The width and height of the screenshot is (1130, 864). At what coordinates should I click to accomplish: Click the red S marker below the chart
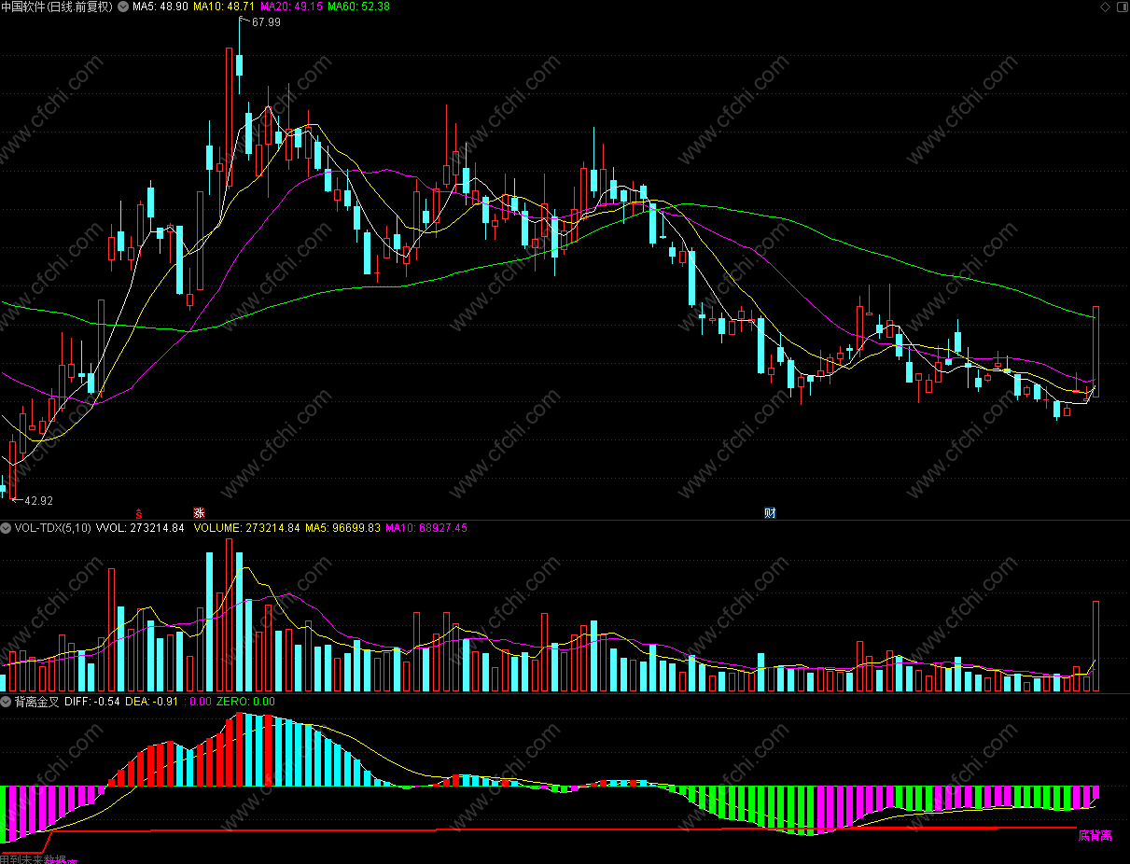coord(139,512)
